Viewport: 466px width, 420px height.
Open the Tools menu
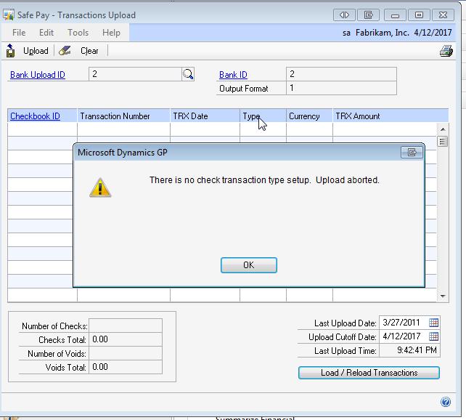pyautogui.click(x=78, y=33)
